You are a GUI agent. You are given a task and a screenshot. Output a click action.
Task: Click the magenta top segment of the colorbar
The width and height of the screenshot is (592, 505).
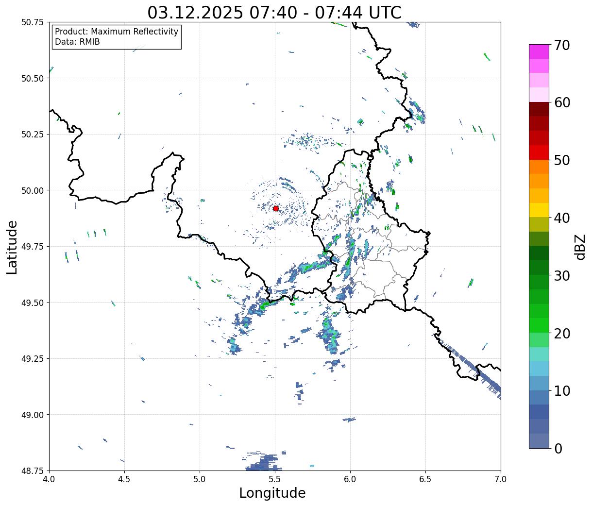tap(539, 52)
